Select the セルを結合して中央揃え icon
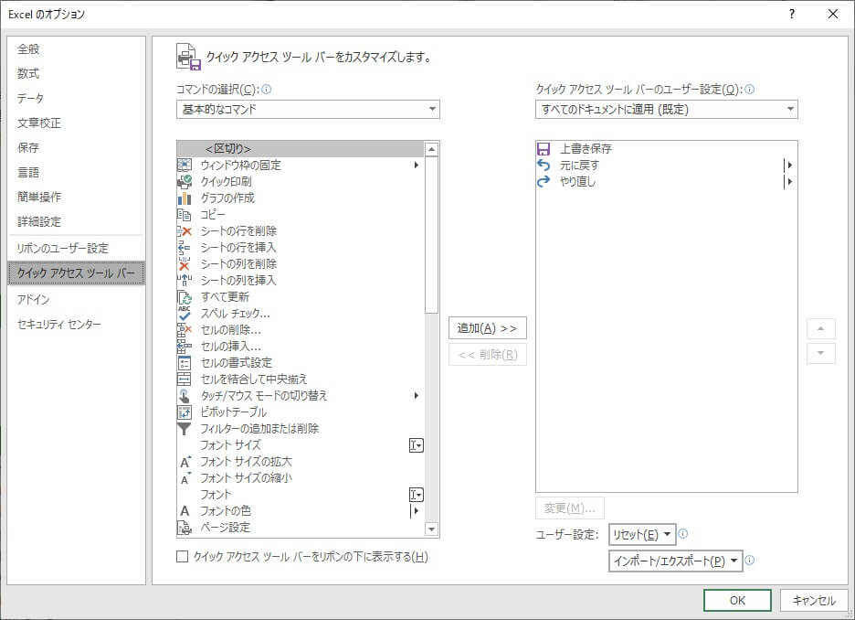This screenshot has height=620, width=855. point(185,379)
